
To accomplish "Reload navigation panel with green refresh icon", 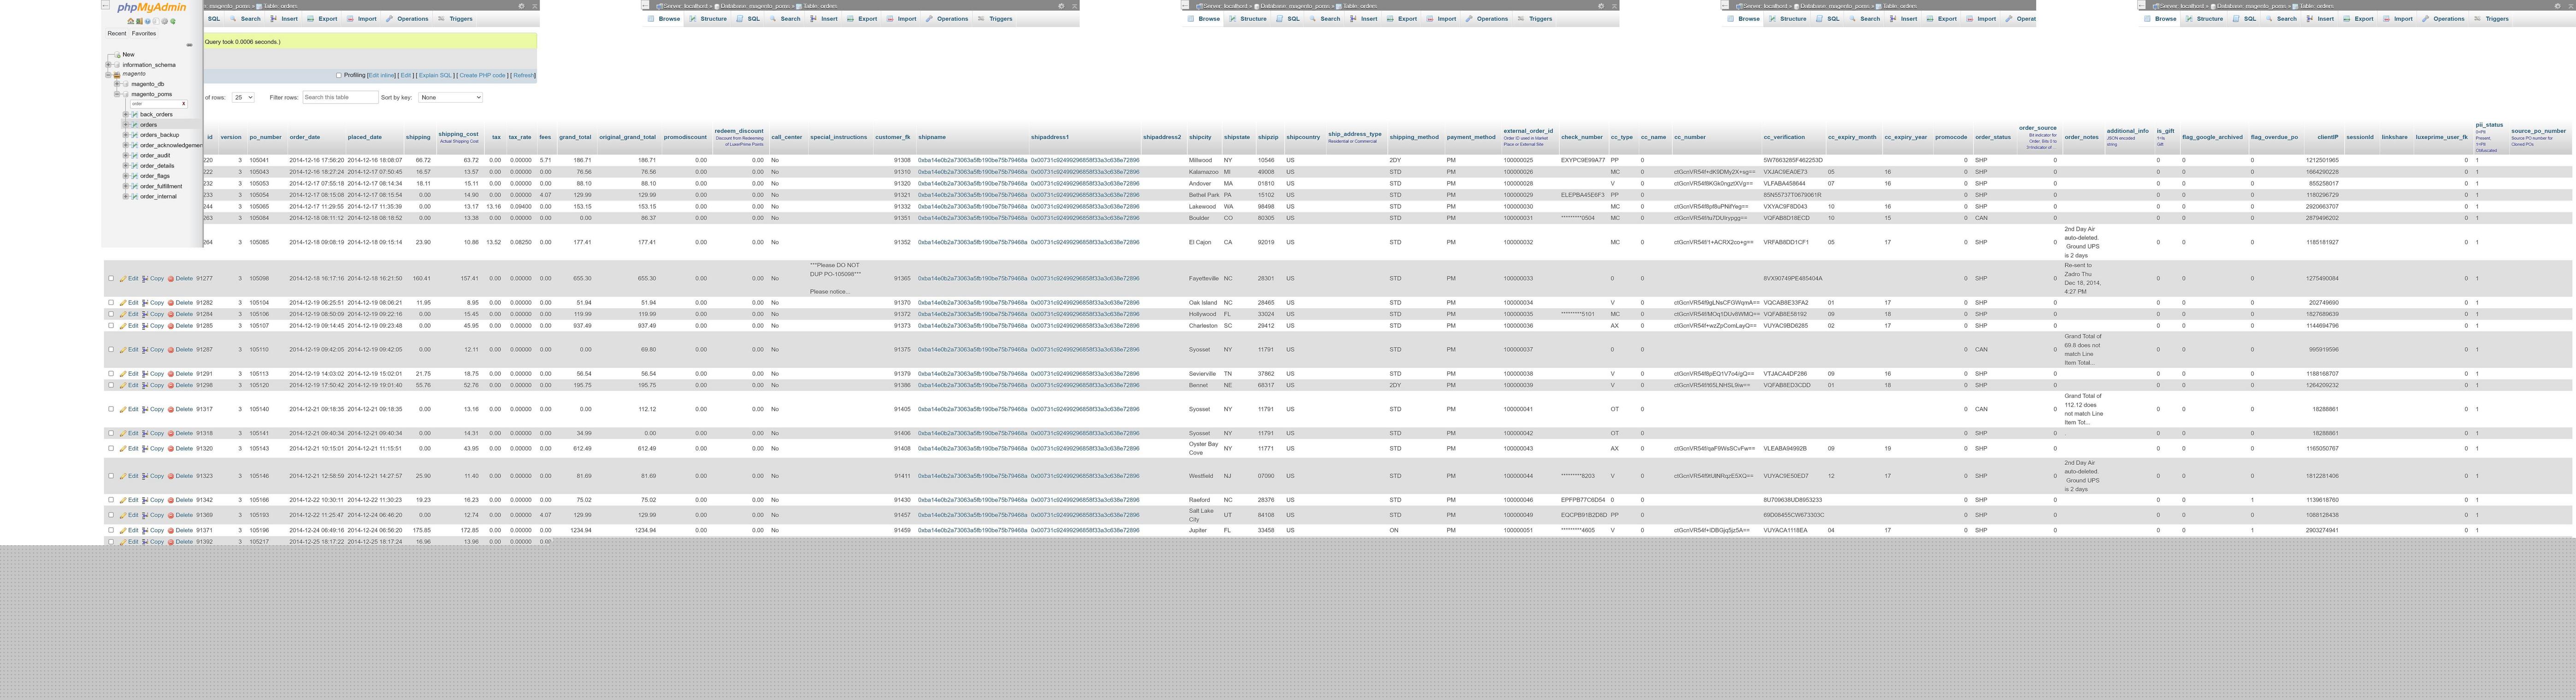I will [x=173, y=21].
